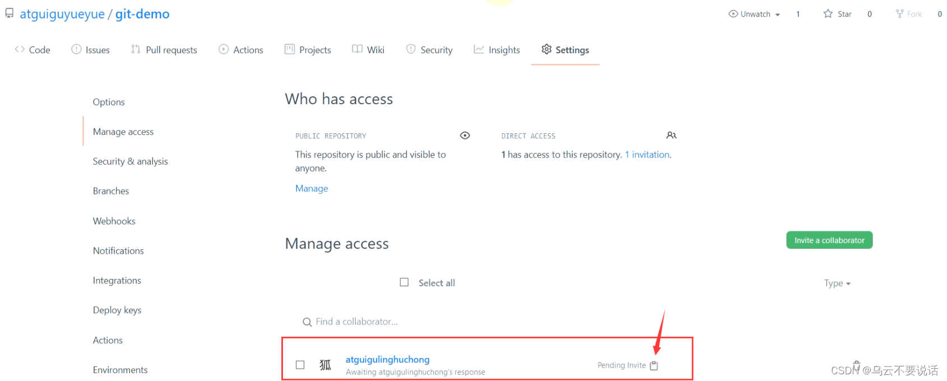Image resolution: width=947 pixels, height=381 pixels.
Task: Open Security & analysis settings
Action: click(131, 161)
